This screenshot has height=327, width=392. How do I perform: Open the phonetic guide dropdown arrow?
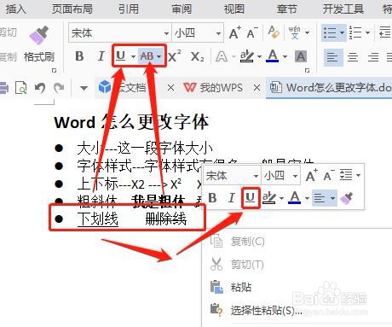click(x=307, y=32)
